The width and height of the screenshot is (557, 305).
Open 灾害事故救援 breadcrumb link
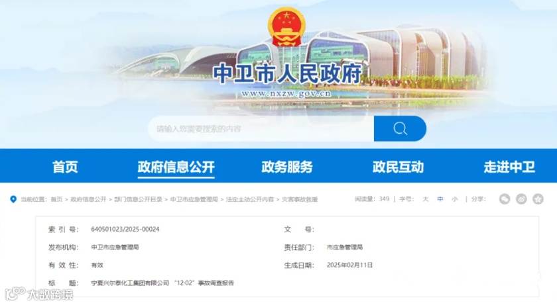tap(300, 199)
